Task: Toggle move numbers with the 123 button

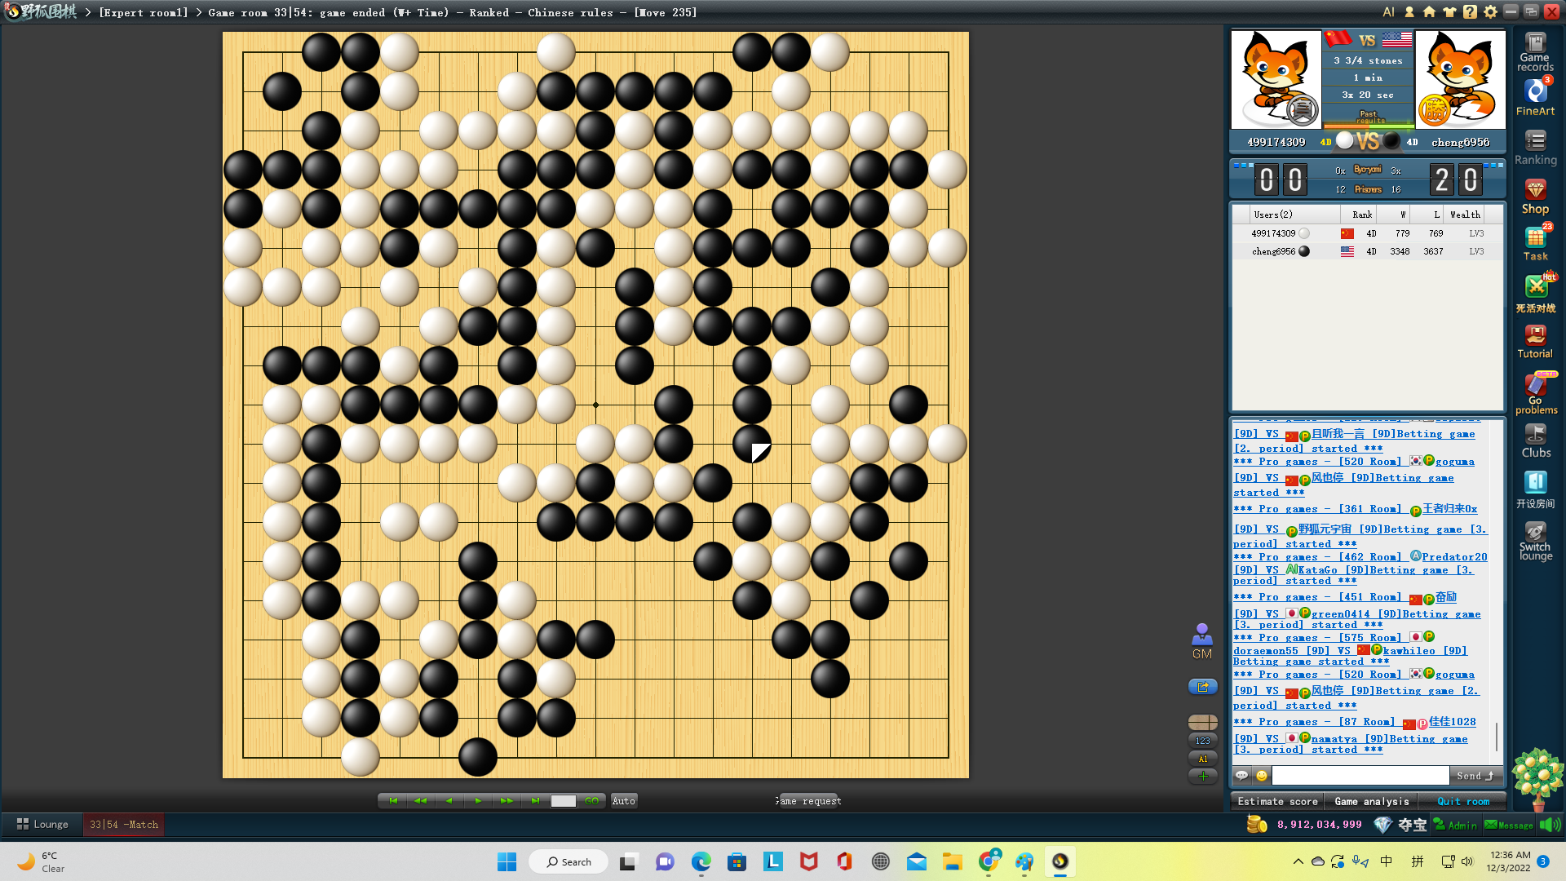Action: (x=1202, y=741)
